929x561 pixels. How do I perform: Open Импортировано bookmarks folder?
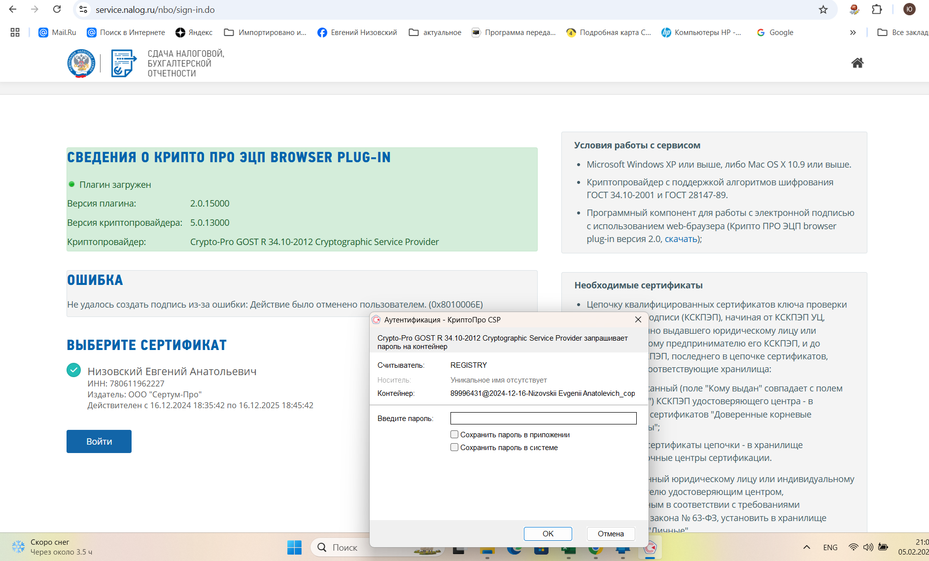click(x=265, y=33)
